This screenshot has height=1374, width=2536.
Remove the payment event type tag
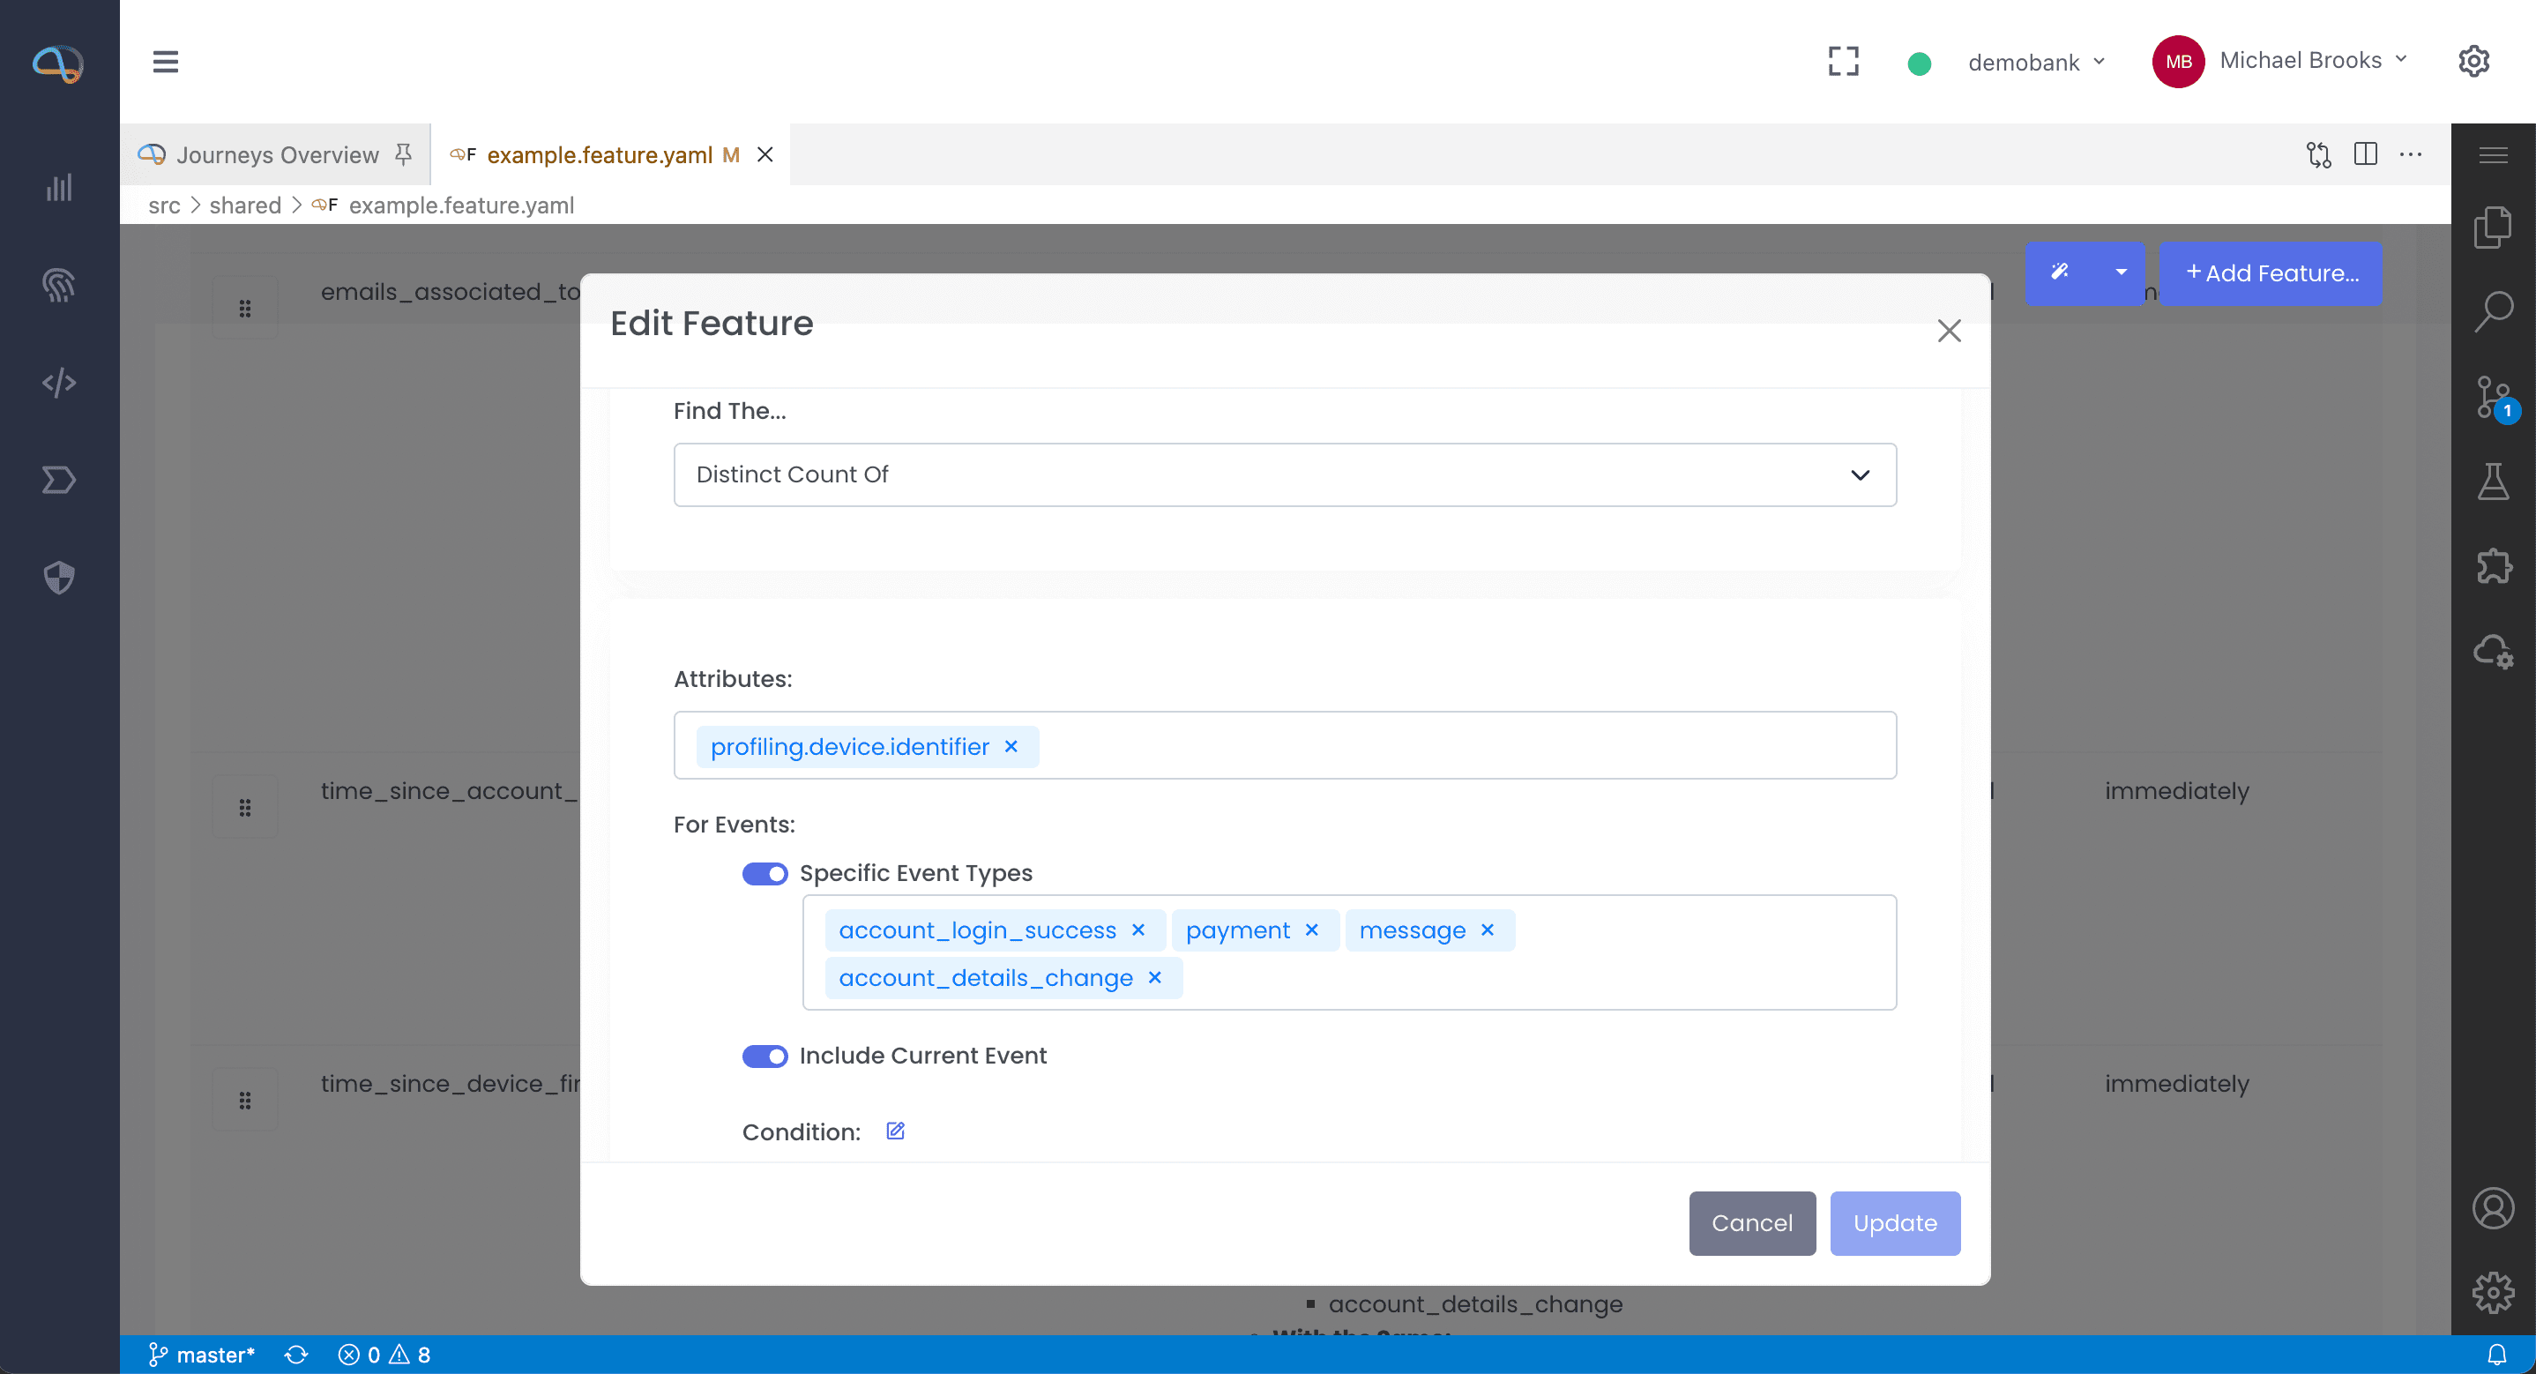click(1311, 930)
